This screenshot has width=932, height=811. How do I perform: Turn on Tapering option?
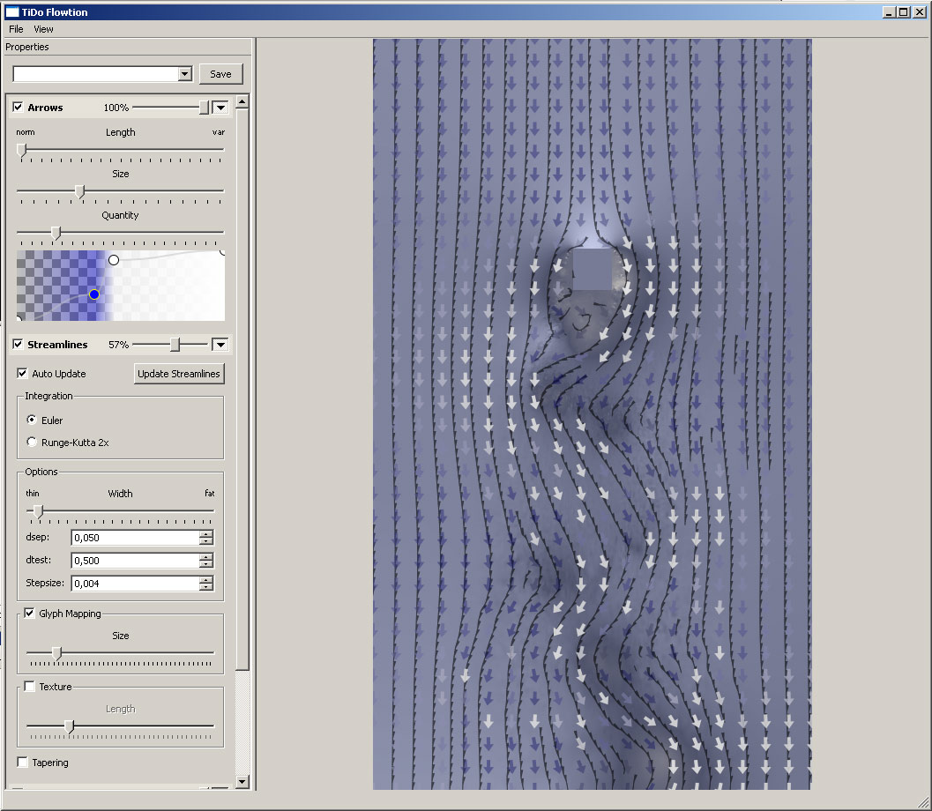[23, 763]
